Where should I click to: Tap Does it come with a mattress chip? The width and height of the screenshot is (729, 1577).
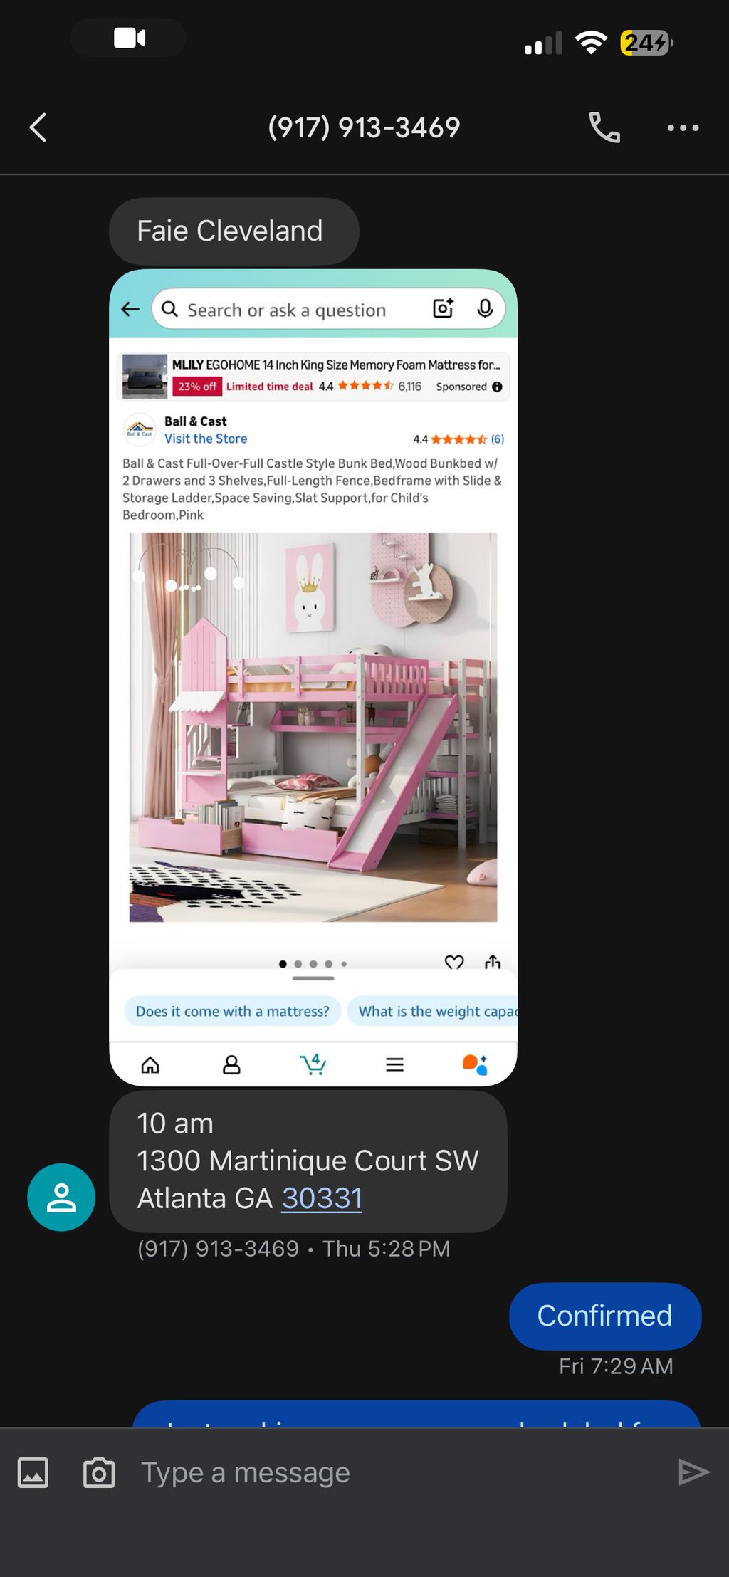pyautogui.click(x=233, y=1011)
